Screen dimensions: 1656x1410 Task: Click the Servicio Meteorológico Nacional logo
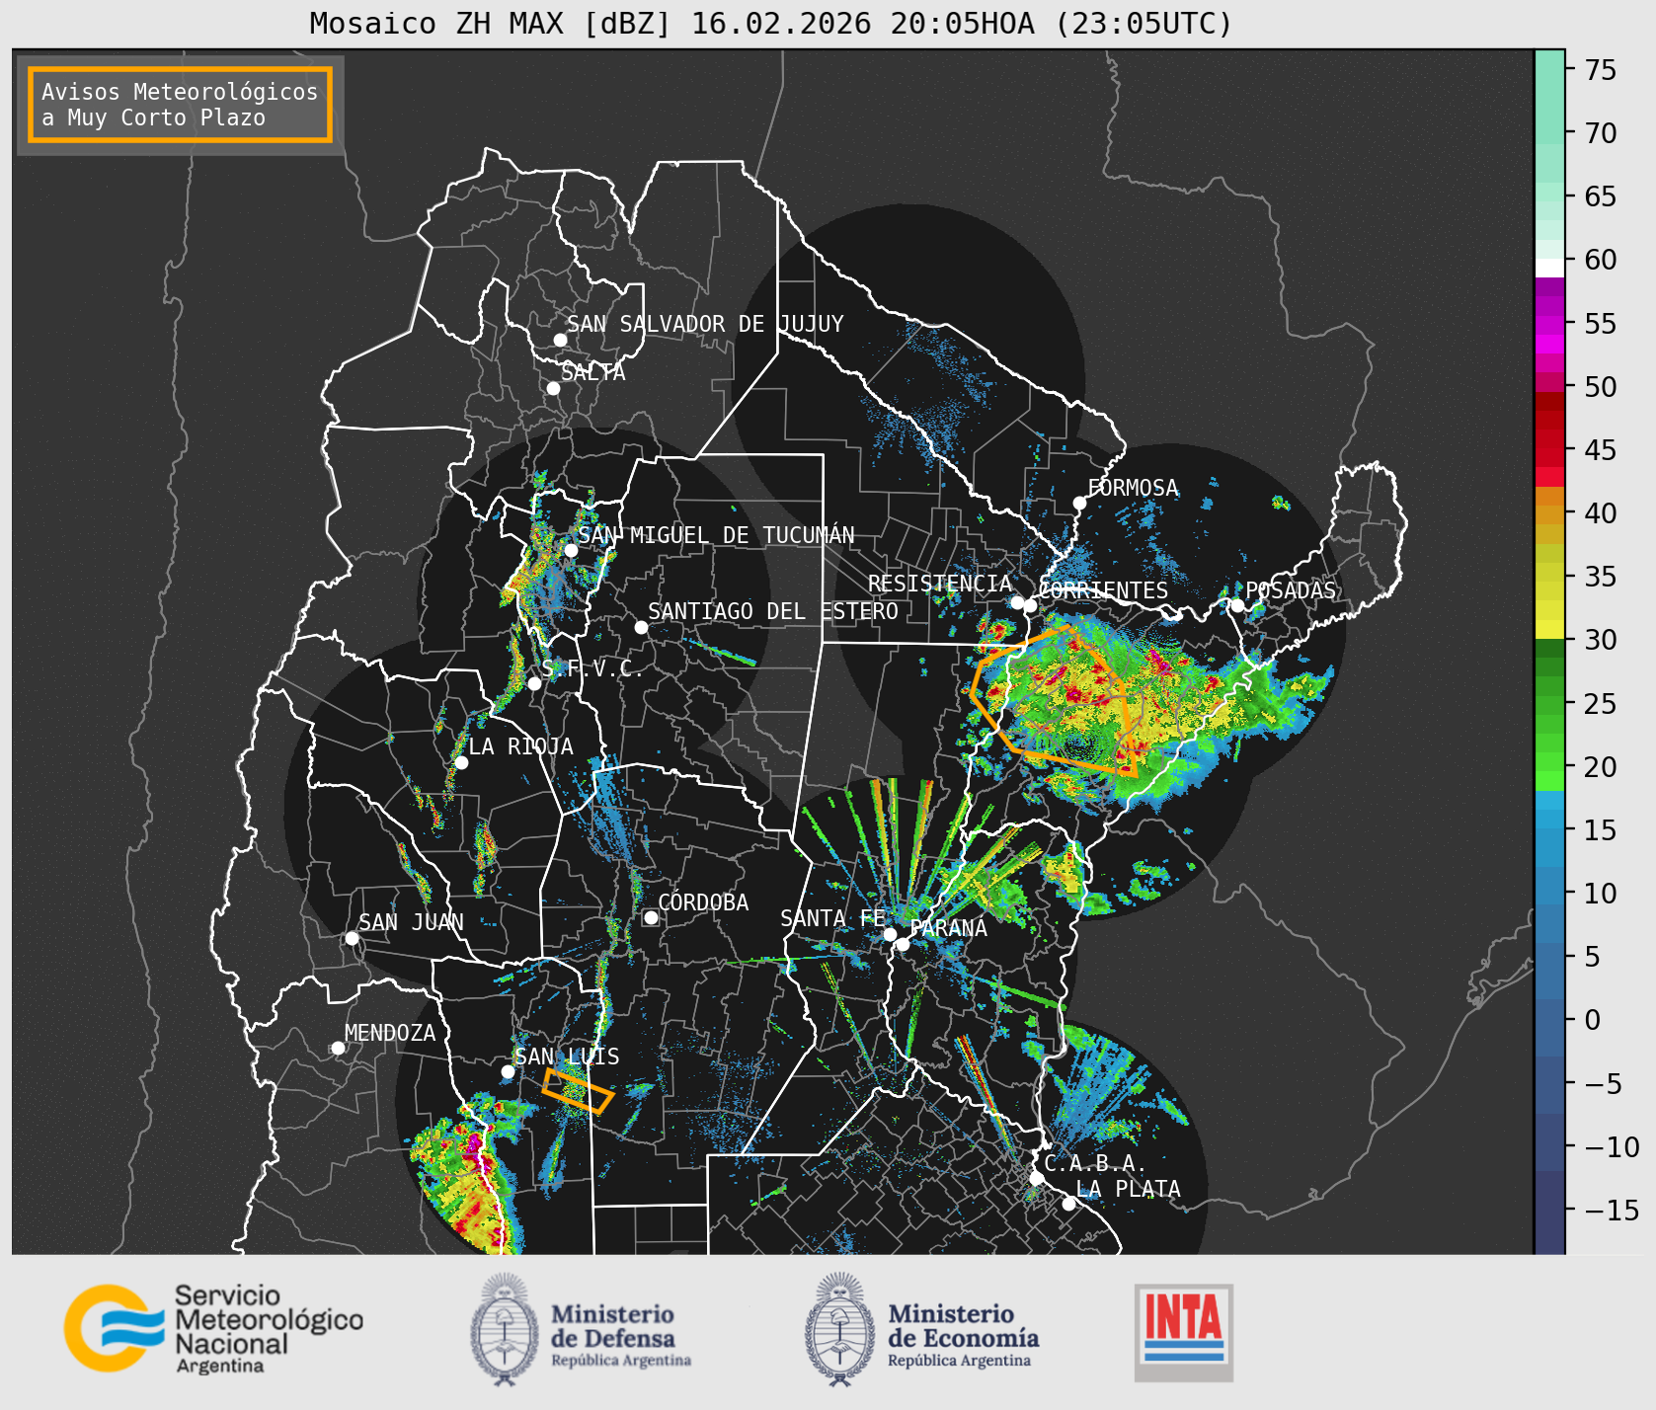(214, 1328)
